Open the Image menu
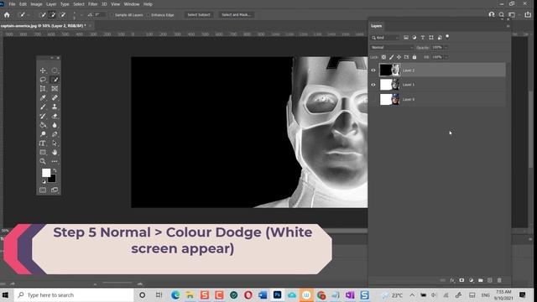Screen dimensions: 537x302 (x=36, y=4)
